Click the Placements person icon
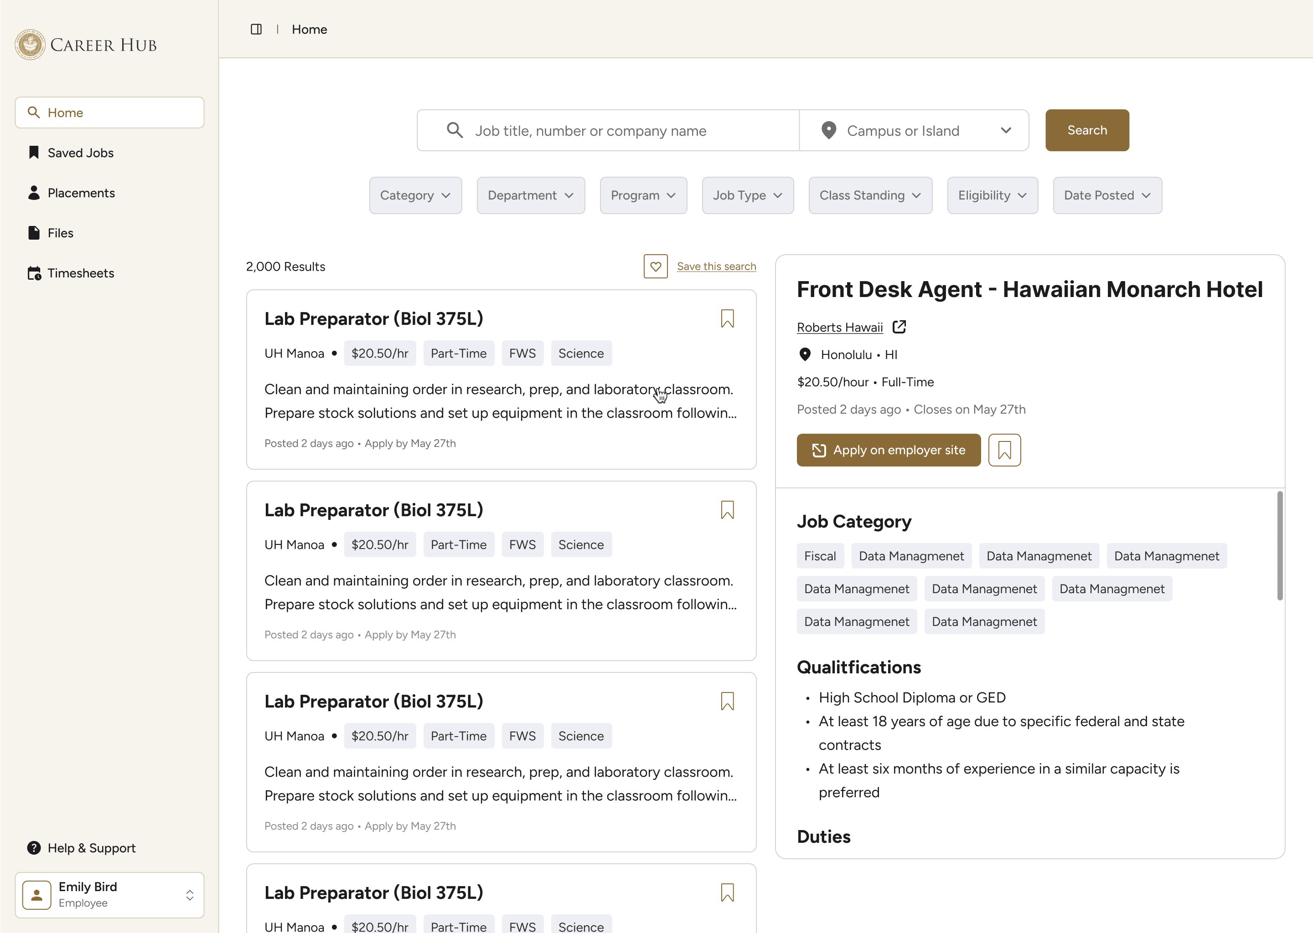The height and width of the screenshot is (933, 1313). click(x=34, y=193)
